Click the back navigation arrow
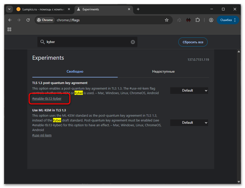 [x=10, y=20]
